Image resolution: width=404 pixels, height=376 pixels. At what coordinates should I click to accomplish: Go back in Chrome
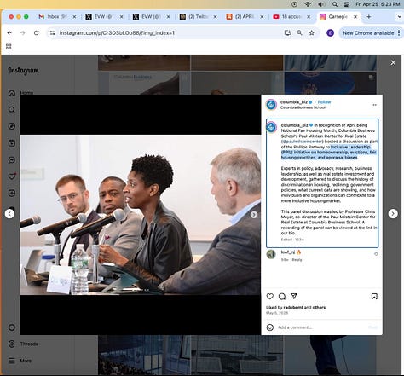tap(9, 33)
